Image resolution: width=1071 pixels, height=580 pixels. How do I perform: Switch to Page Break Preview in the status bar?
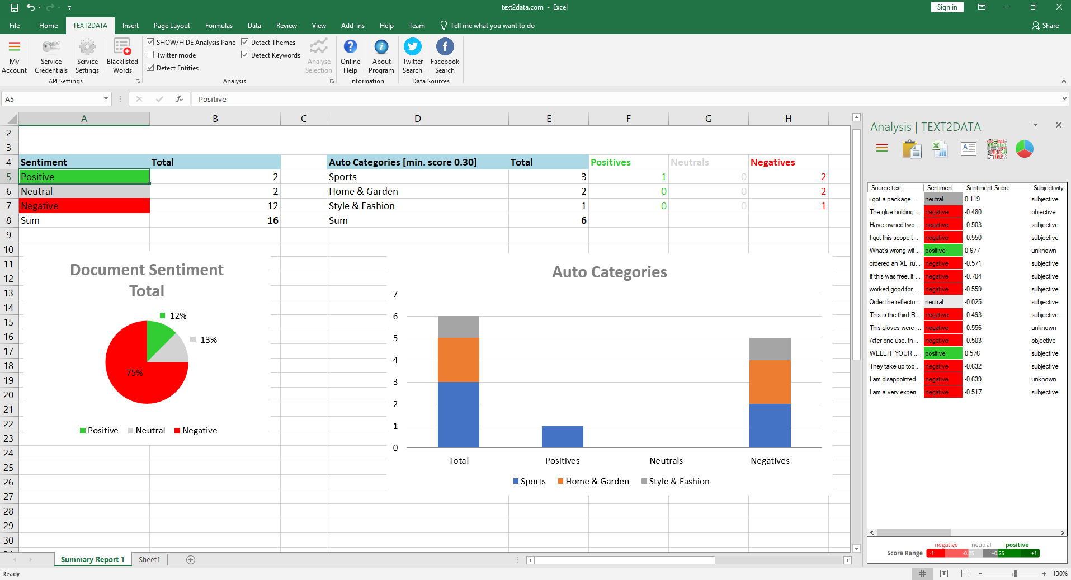965,574
